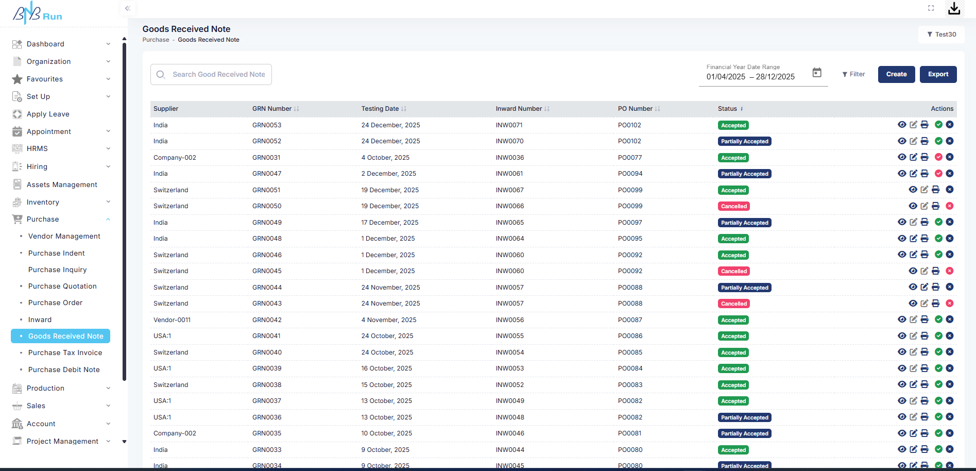
Task: Collapse the sidebar with double-chevron icon
Action: click(128, 8)
